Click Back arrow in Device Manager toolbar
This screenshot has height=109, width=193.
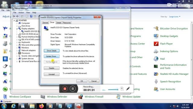tap(14, 16)
